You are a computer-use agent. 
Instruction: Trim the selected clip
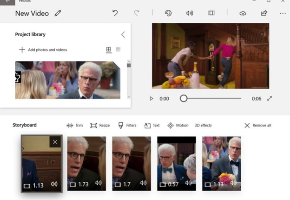[x=75, y=126]
